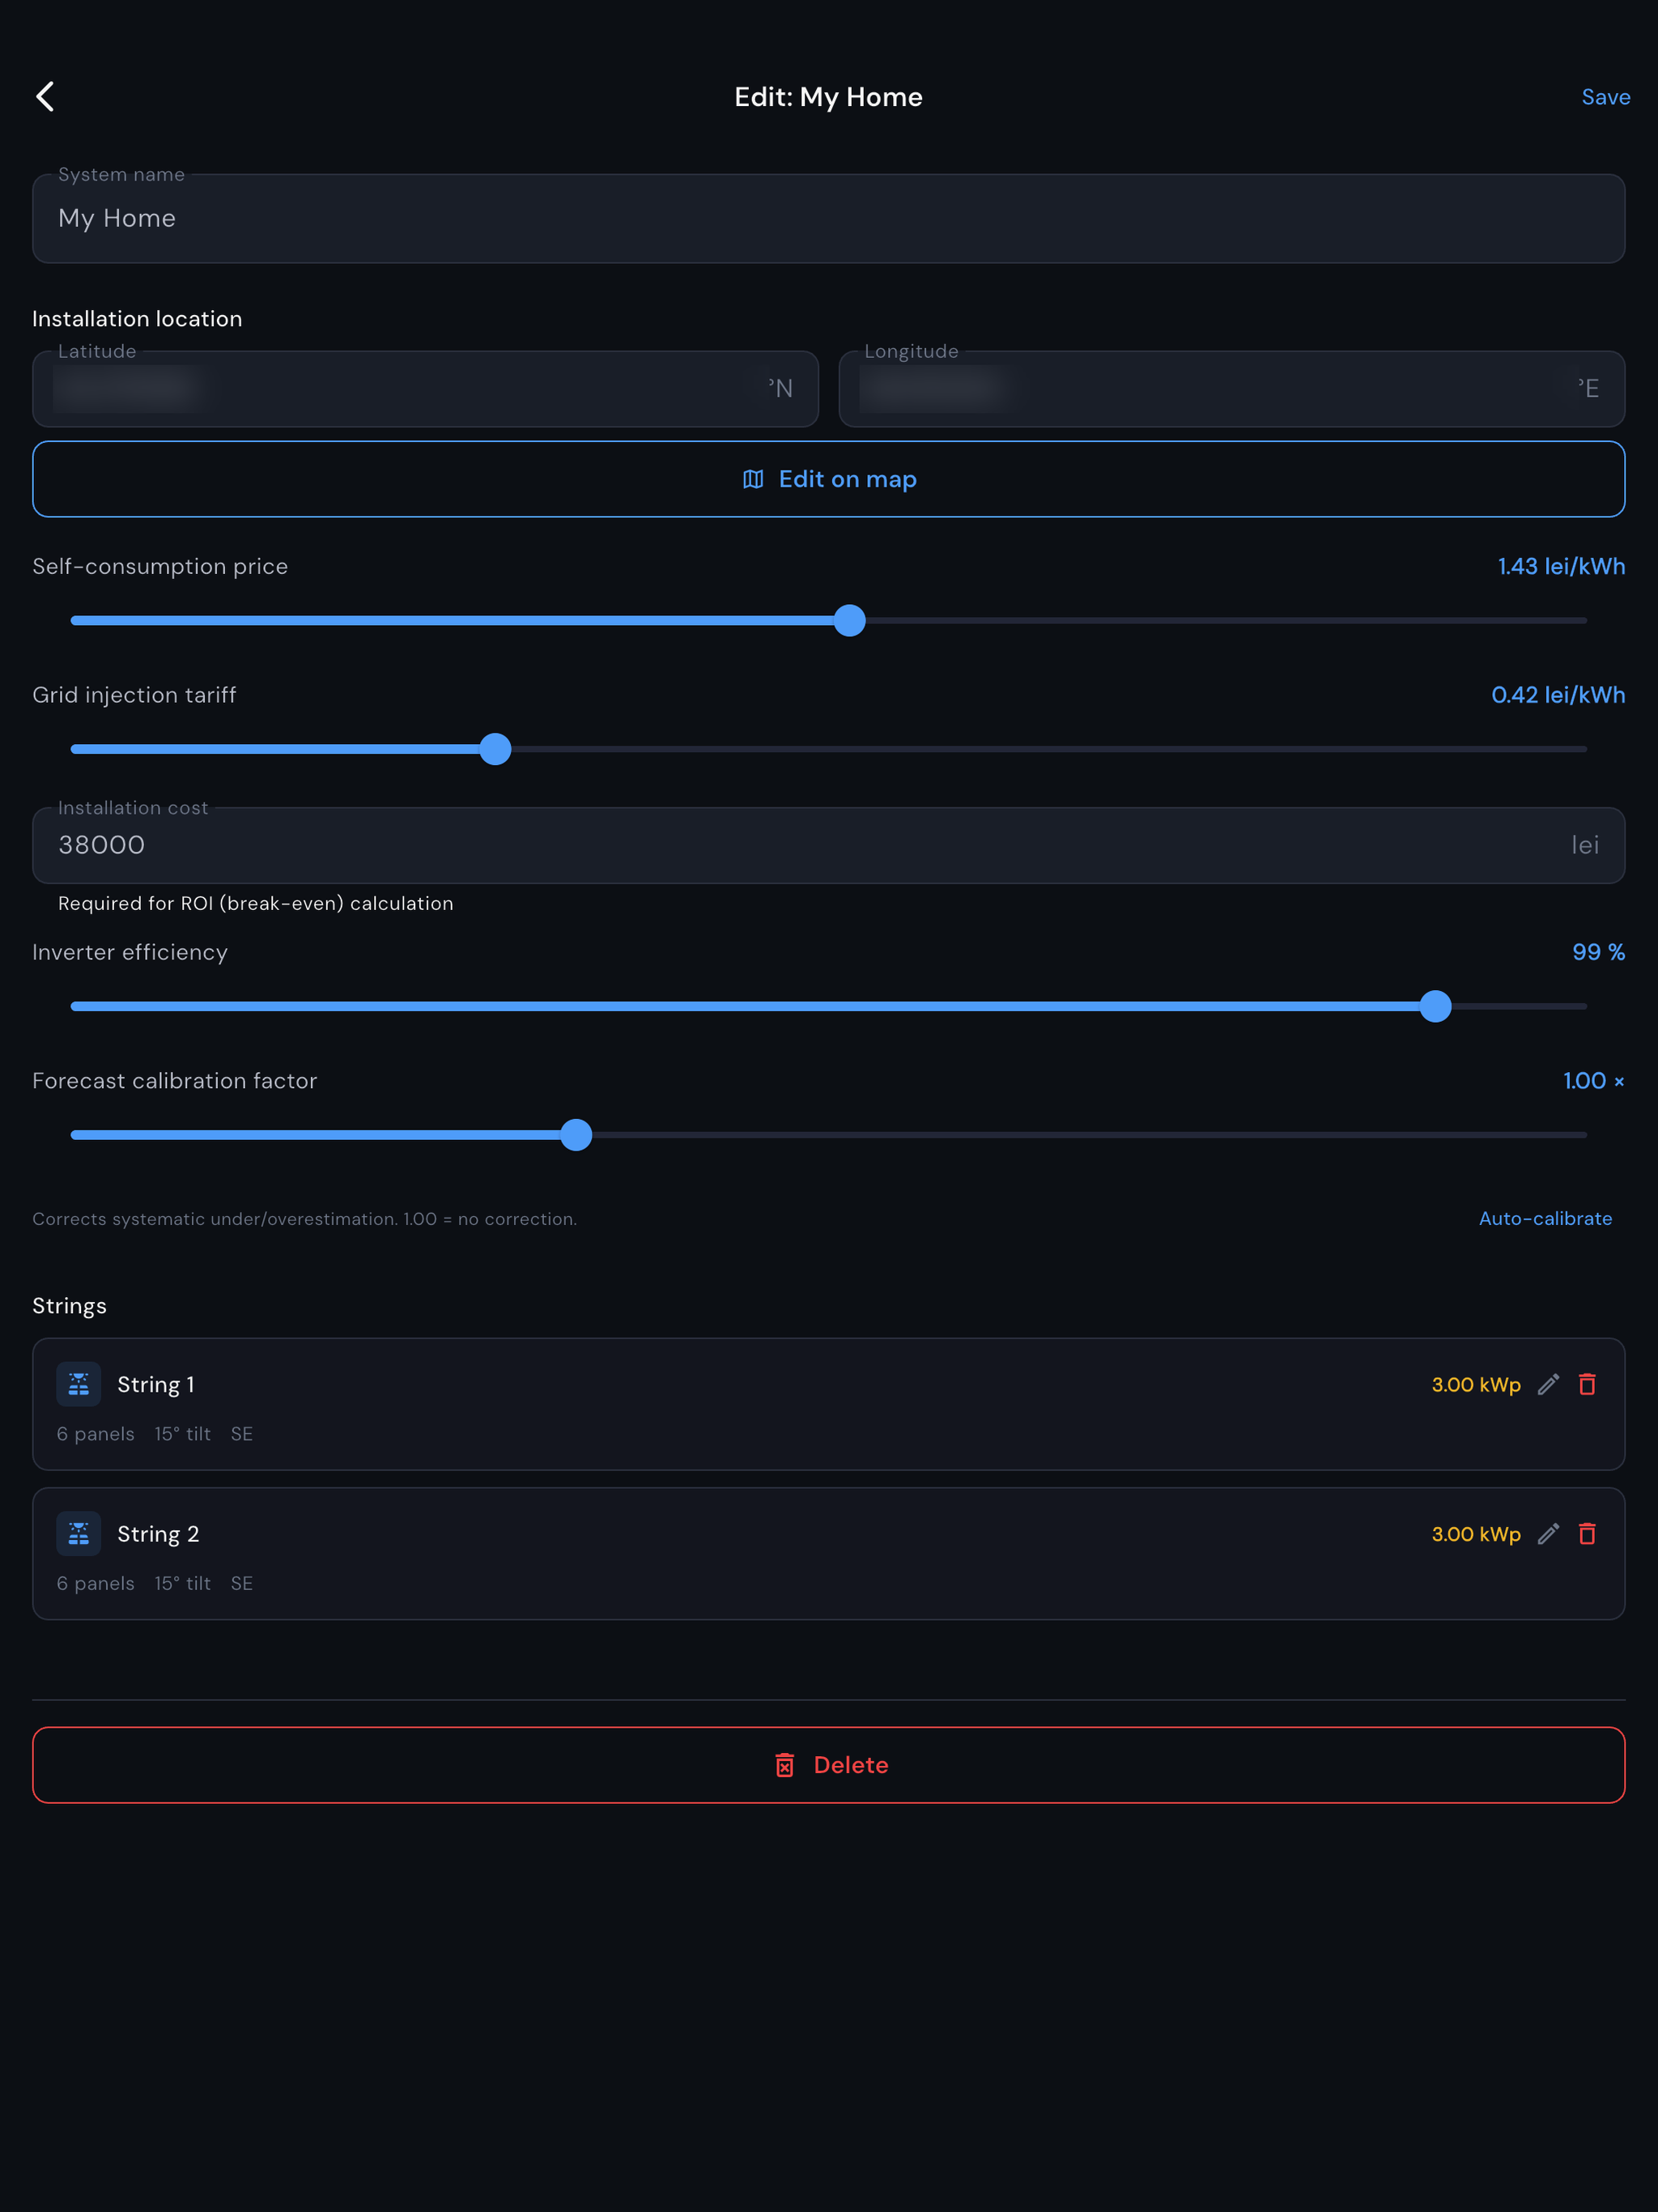Select the String 2 card title

[x=158, y=1534]
